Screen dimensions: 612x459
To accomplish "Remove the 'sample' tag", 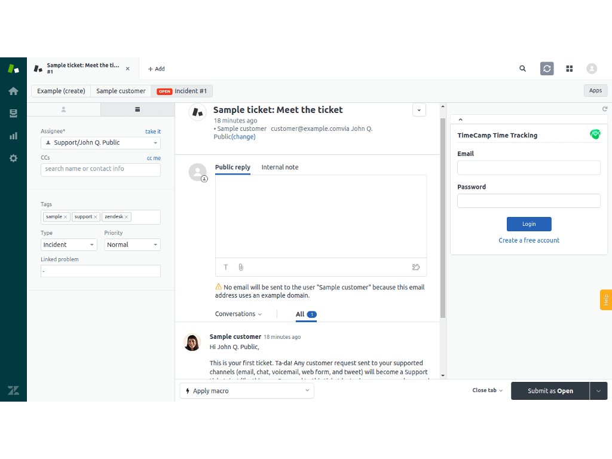I will point(66,217).
